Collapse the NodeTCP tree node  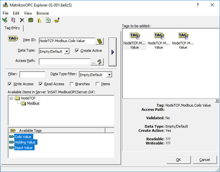[12, 98]
